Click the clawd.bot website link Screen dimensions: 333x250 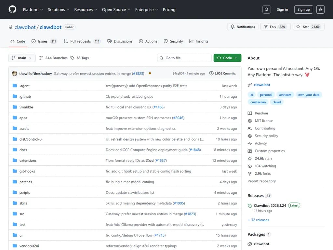(262, 85)
